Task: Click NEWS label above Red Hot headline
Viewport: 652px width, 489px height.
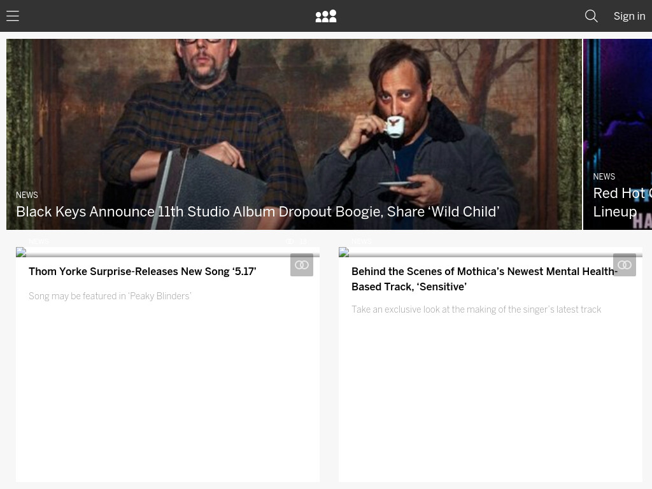Action: coord(604,177)
